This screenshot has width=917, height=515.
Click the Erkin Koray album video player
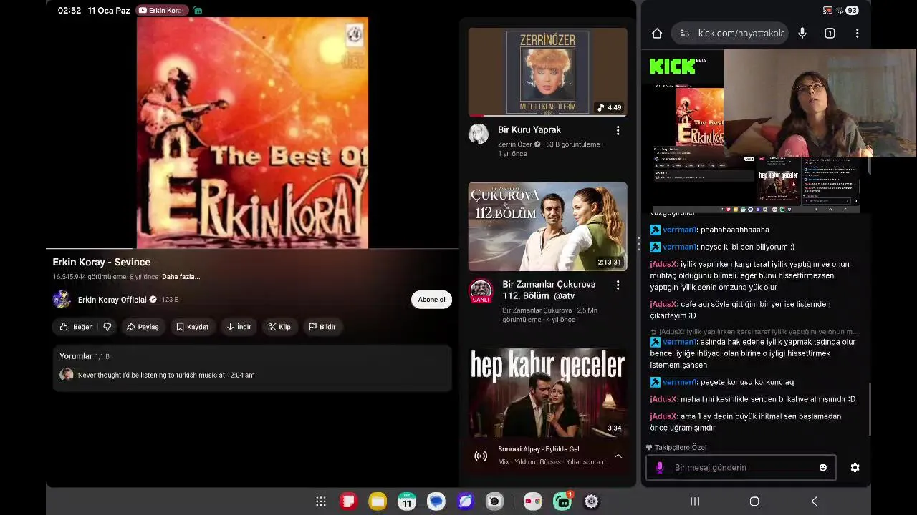tap(252, 133)
